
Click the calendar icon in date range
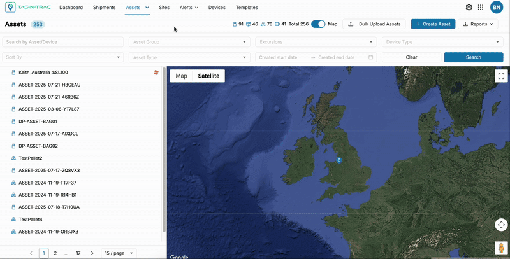coord(370,57)
